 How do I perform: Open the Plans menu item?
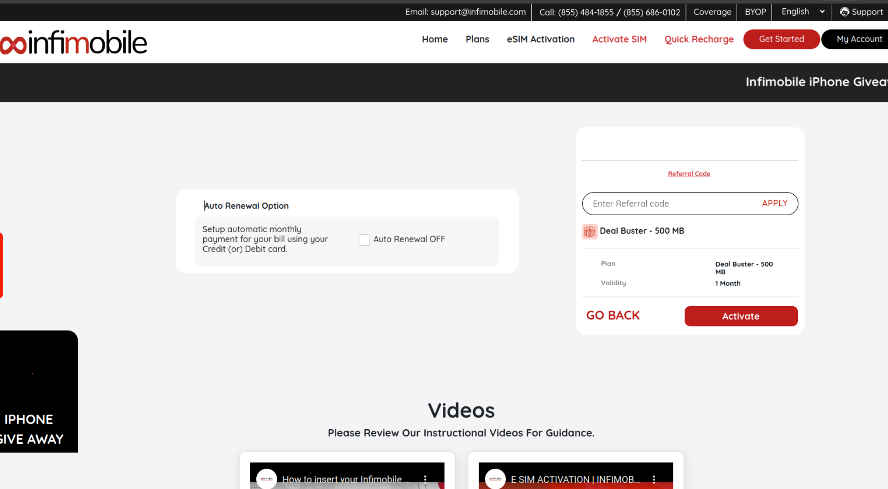pos(477,39)
